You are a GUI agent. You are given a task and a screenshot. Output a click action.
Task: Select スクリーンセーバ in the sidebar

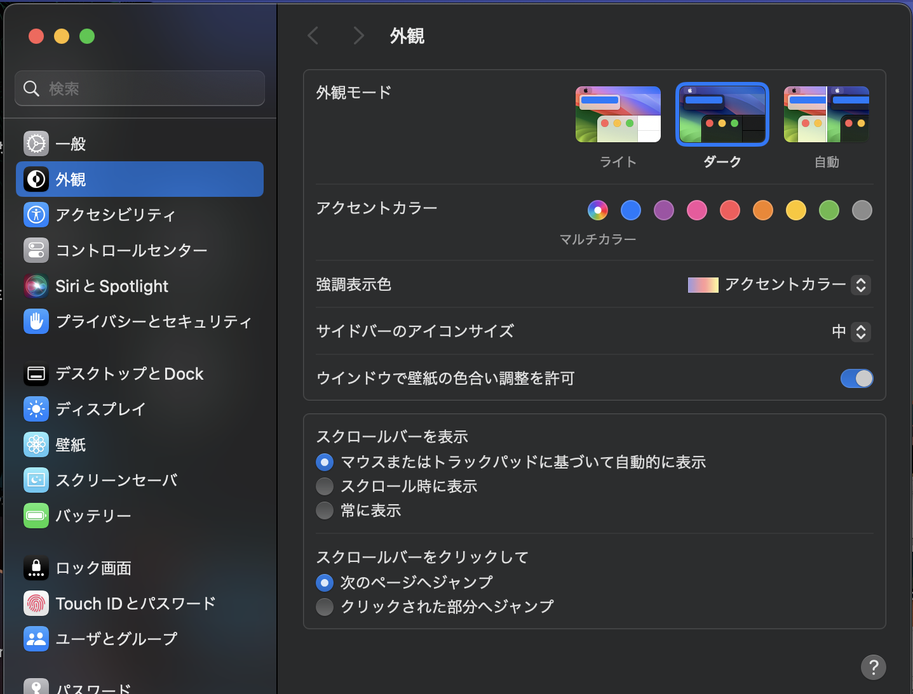36,480
